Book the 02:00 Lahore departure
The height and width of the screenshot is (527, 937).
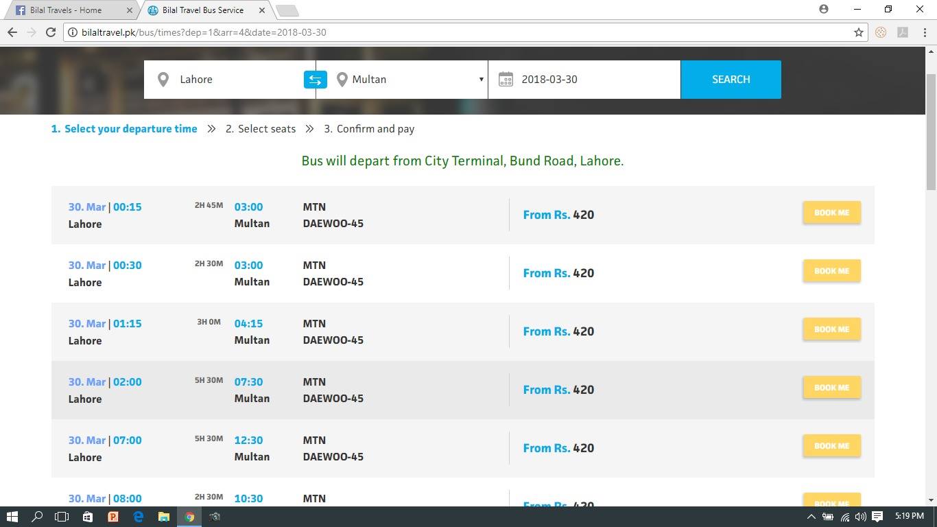click(831, 388)
